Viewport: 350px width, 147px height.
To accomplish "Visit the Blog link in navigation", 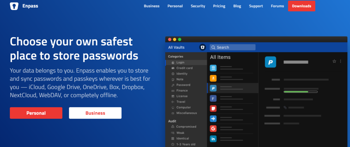I will (x=237, y=6).
